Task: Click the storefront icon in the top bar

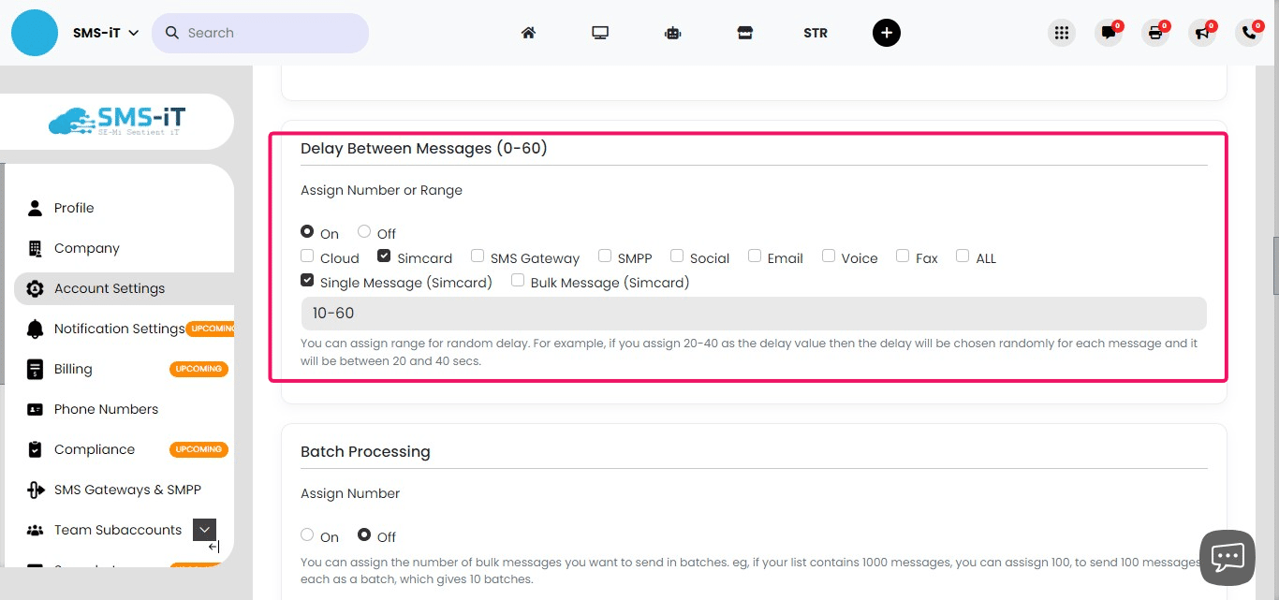Action: (x=744, y=32)
